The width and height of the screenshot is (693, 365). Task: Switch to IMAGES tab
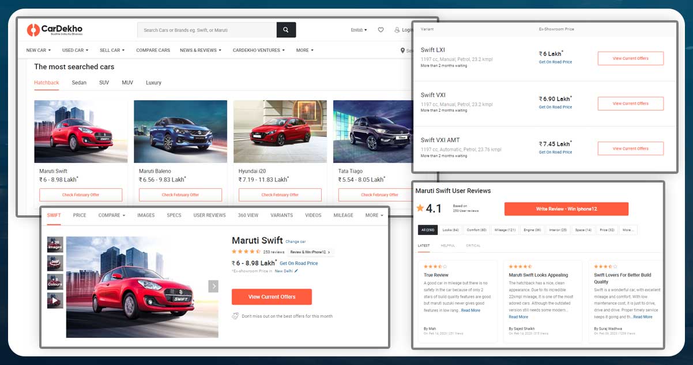click(x=146, y=215)
